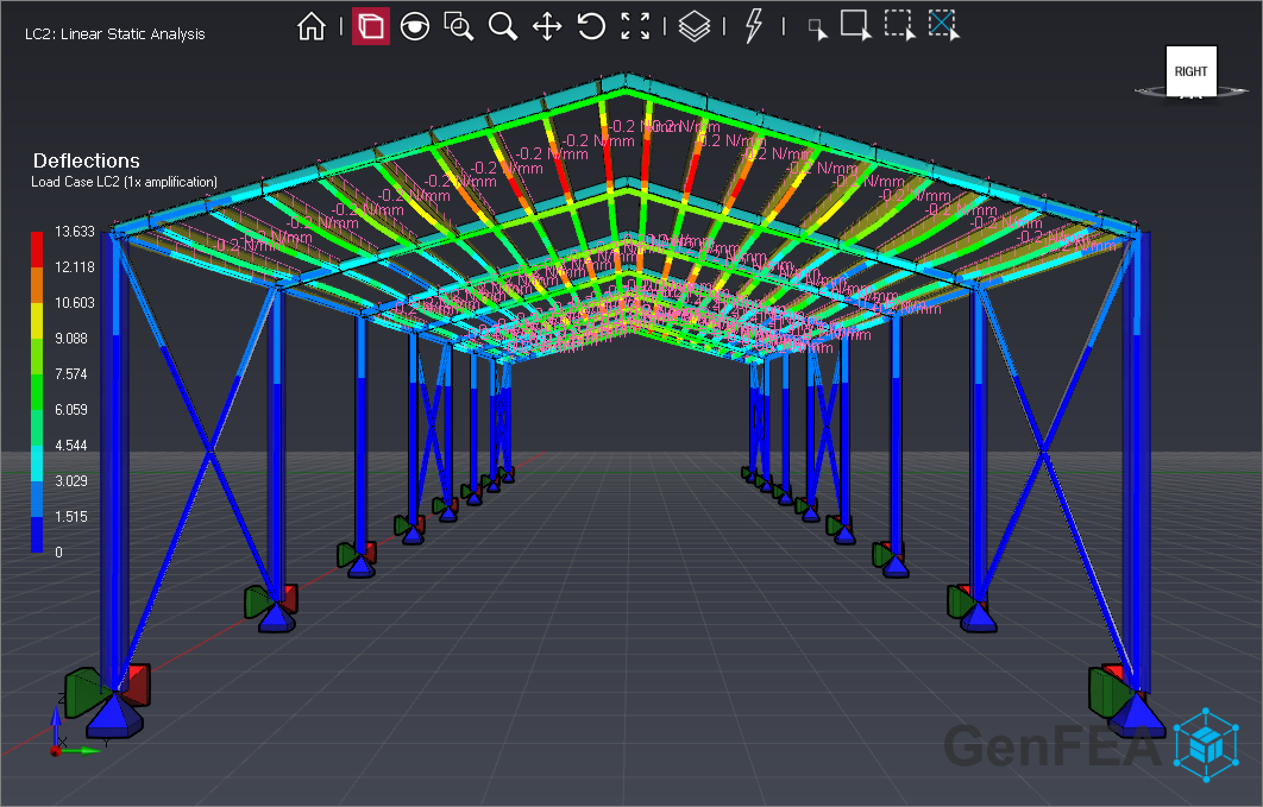Activate the magnifier zoom tool
Viewport: 1263px width, 807px height.
pyautogui.click(x=502, y=27)
